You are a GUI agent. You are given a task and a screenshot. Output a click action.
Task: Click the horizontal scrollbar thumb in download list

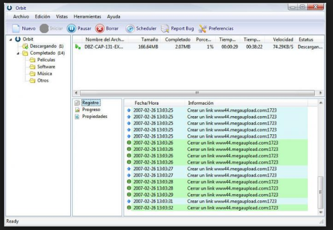pos(197,93)
